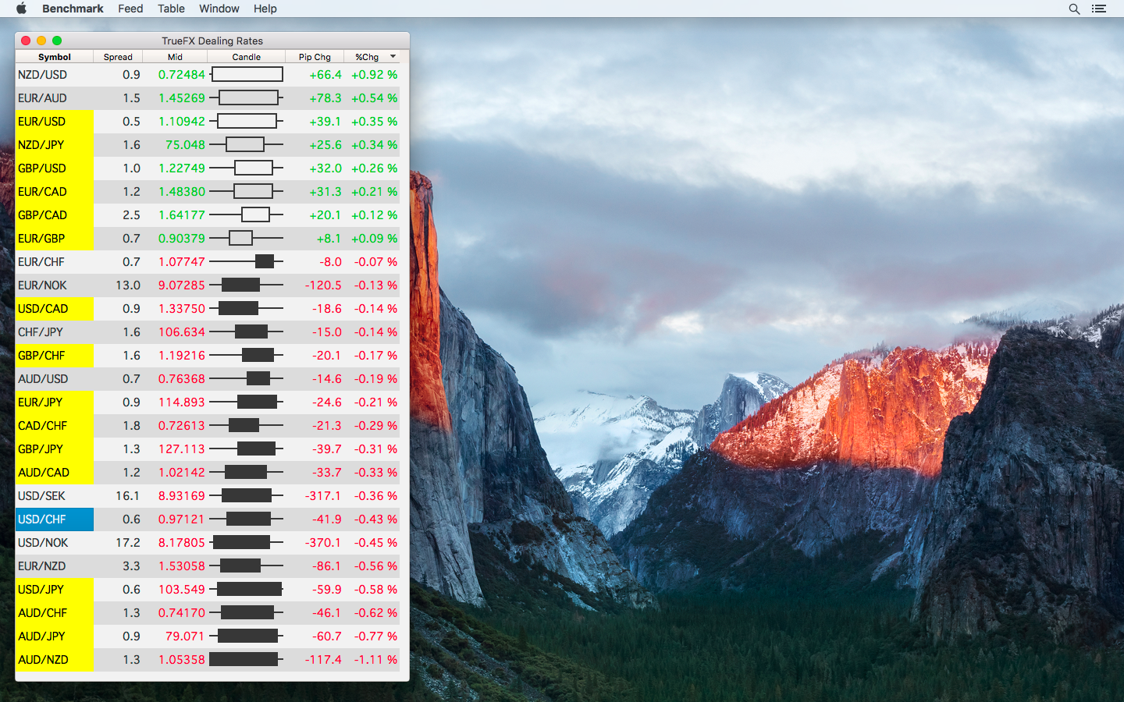This screenshot has width=1124, height=702.
Task: Select the EUR/NOK symbol cell
Action: pos(55,285)
